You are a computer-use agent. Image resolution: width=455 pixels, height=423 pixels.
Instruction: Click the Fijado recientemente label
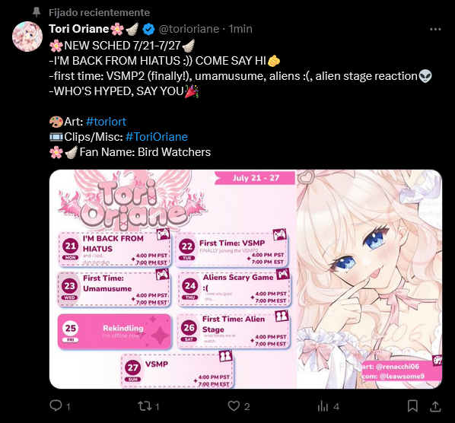(x=99, y=12)
